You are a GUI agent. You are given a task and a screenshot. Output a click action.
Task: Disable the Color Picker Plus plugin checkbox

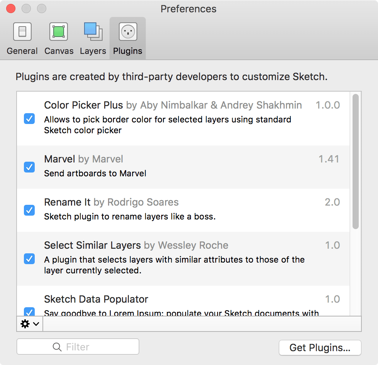(x=29, y=119)
